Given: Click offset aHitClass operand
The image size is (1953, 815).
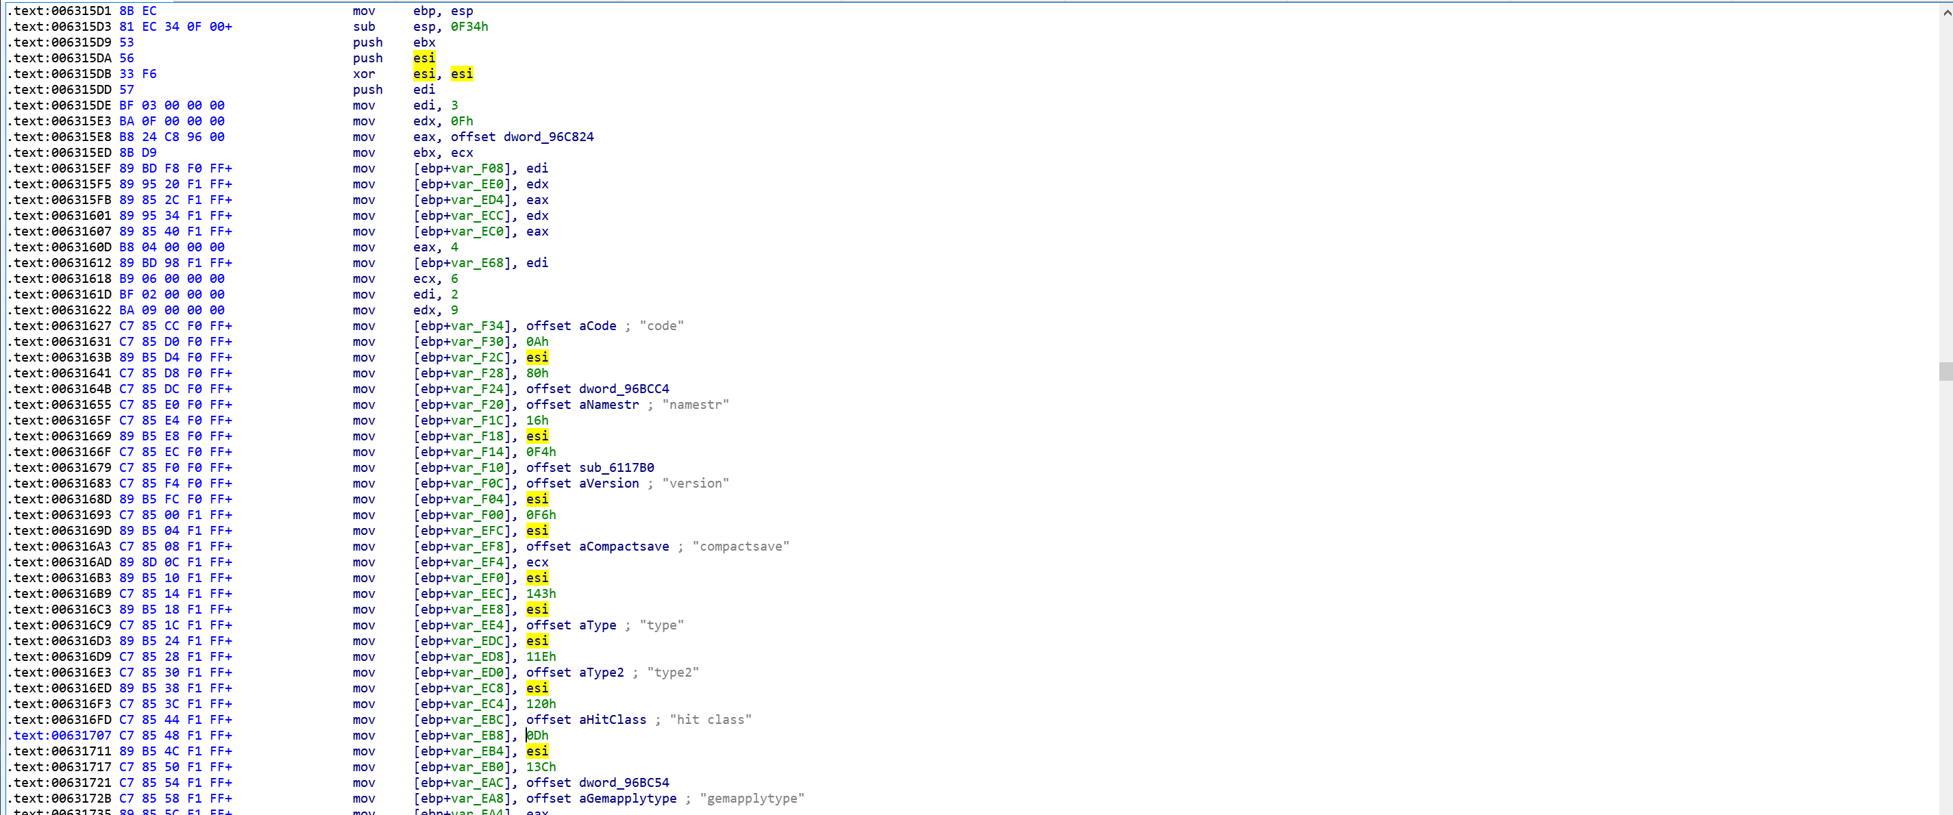Looking at the screenshot, I should 587,720.
